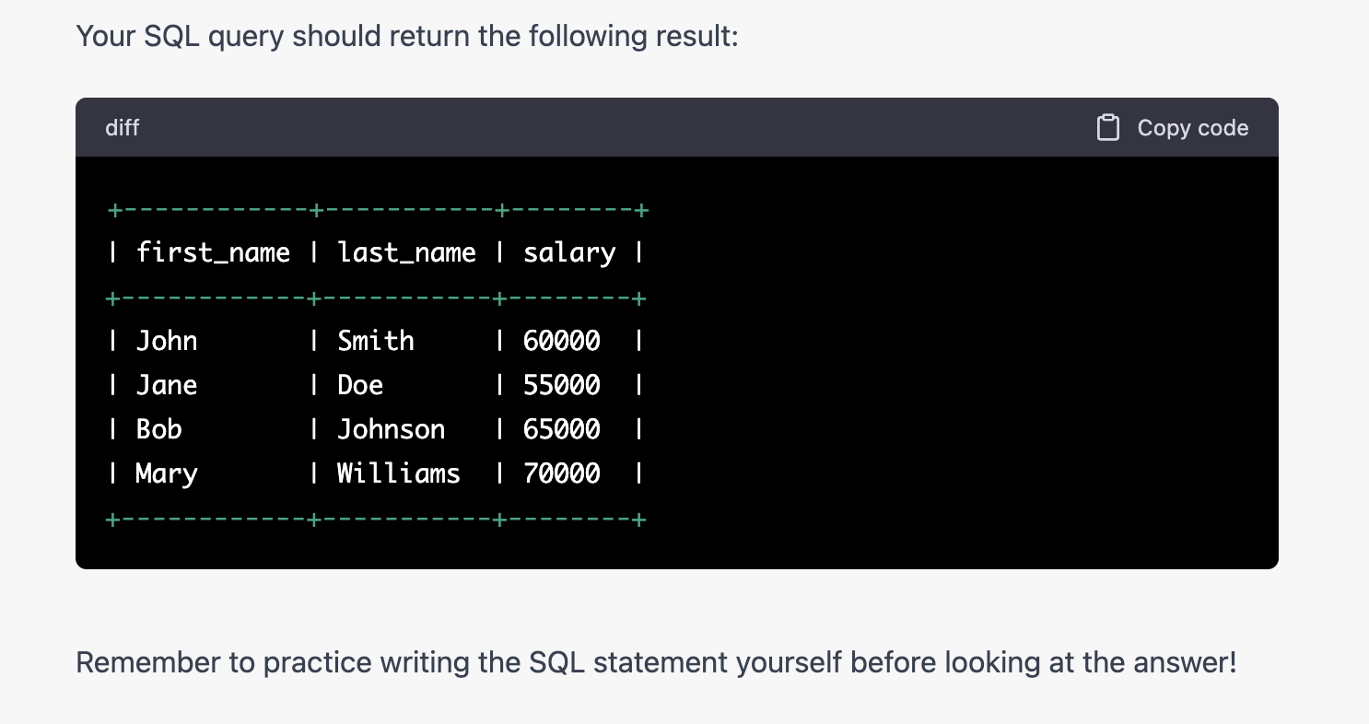Click the salary value 55000
The width and height of the screenshot is (1369, 724).
(x=561, y=385)
